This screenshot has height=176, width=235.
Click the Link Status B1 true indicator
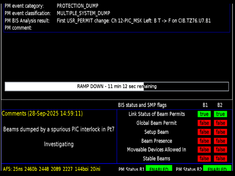point(204,114)
